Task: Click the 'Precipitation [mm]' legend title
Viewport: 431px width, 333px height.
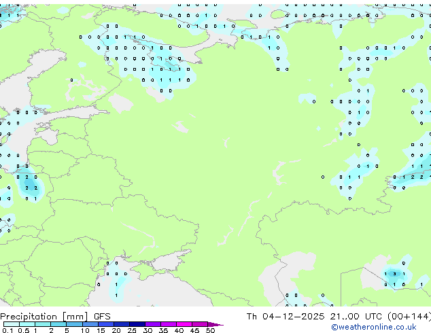Action: coord(44,317)
